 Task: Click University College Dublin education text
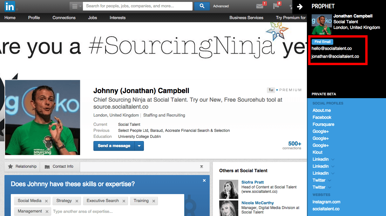click(x=139, y=137)
